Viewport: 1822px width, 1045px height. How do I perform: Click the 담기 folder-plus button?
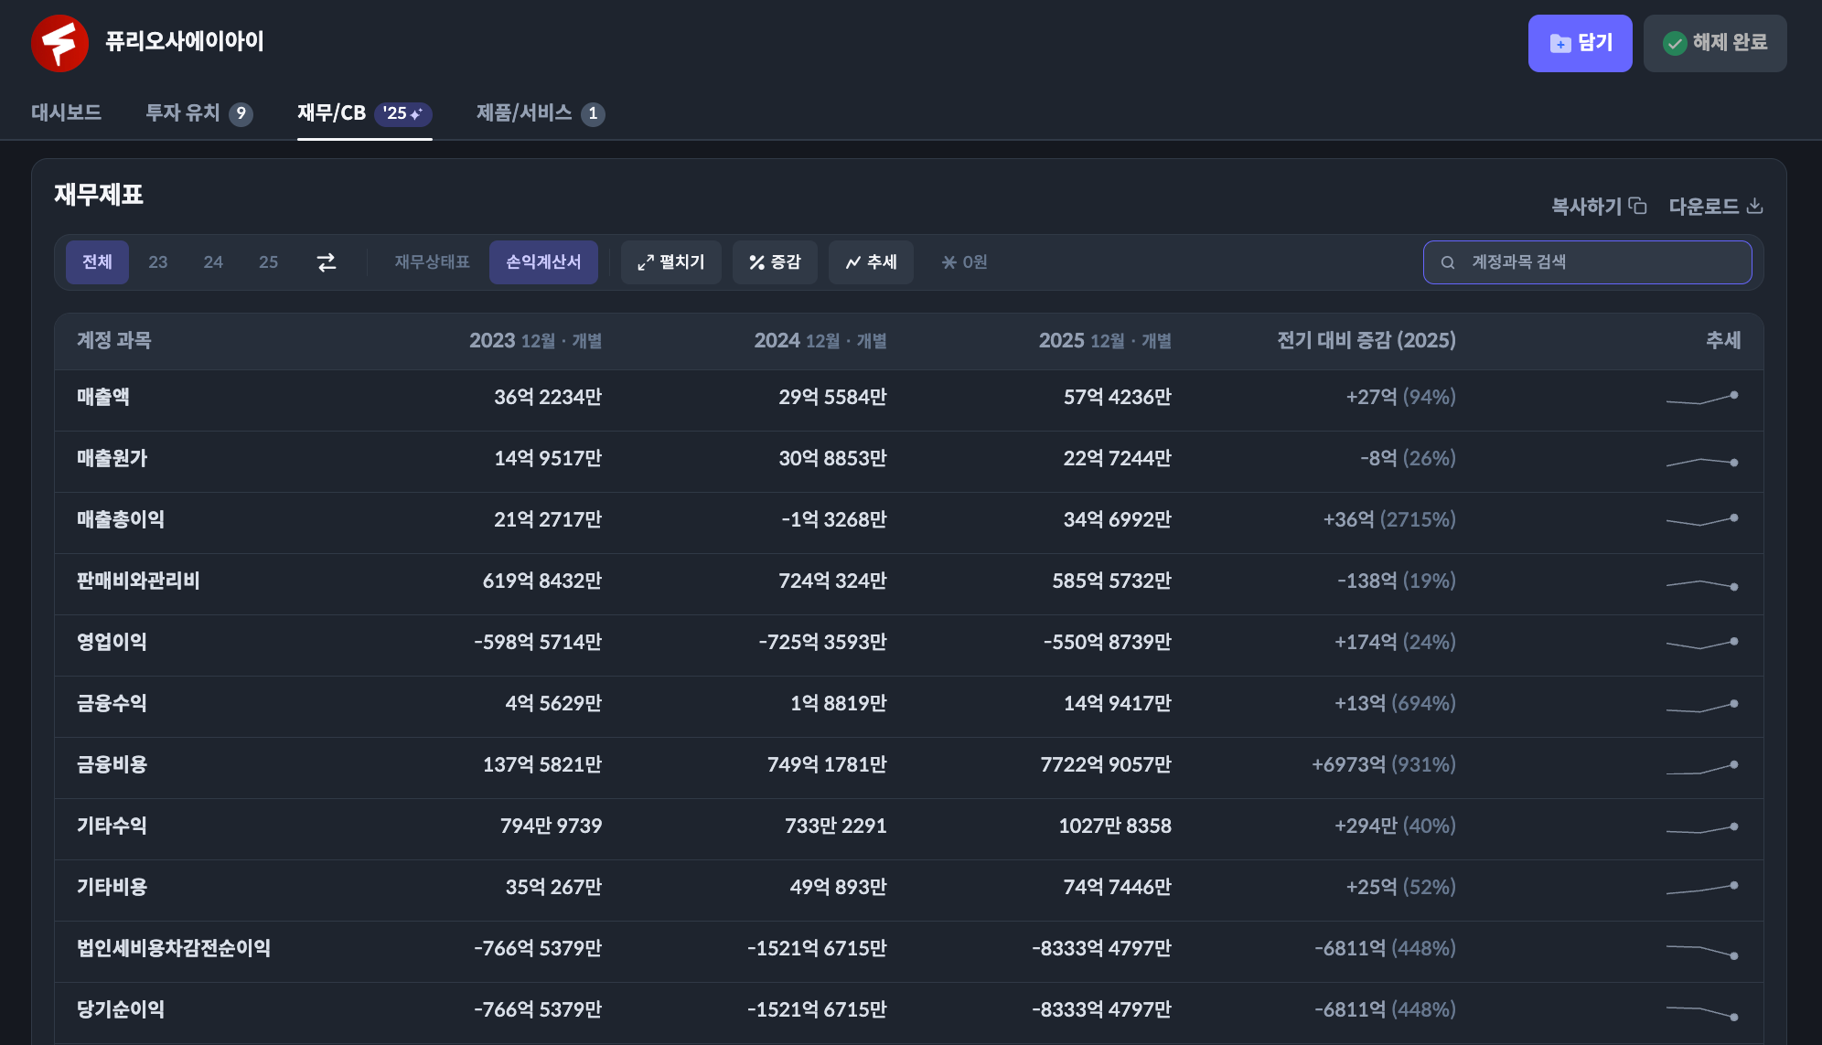click(x=1580, y=43)
